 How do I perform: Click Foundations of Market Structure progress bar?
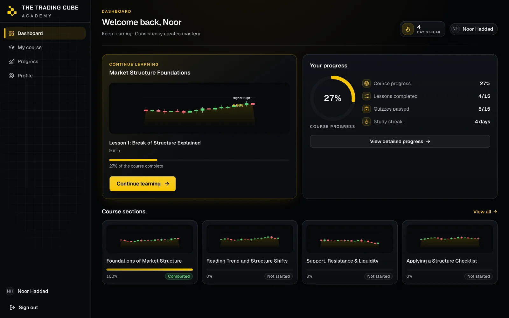click(x=150, y=270)
